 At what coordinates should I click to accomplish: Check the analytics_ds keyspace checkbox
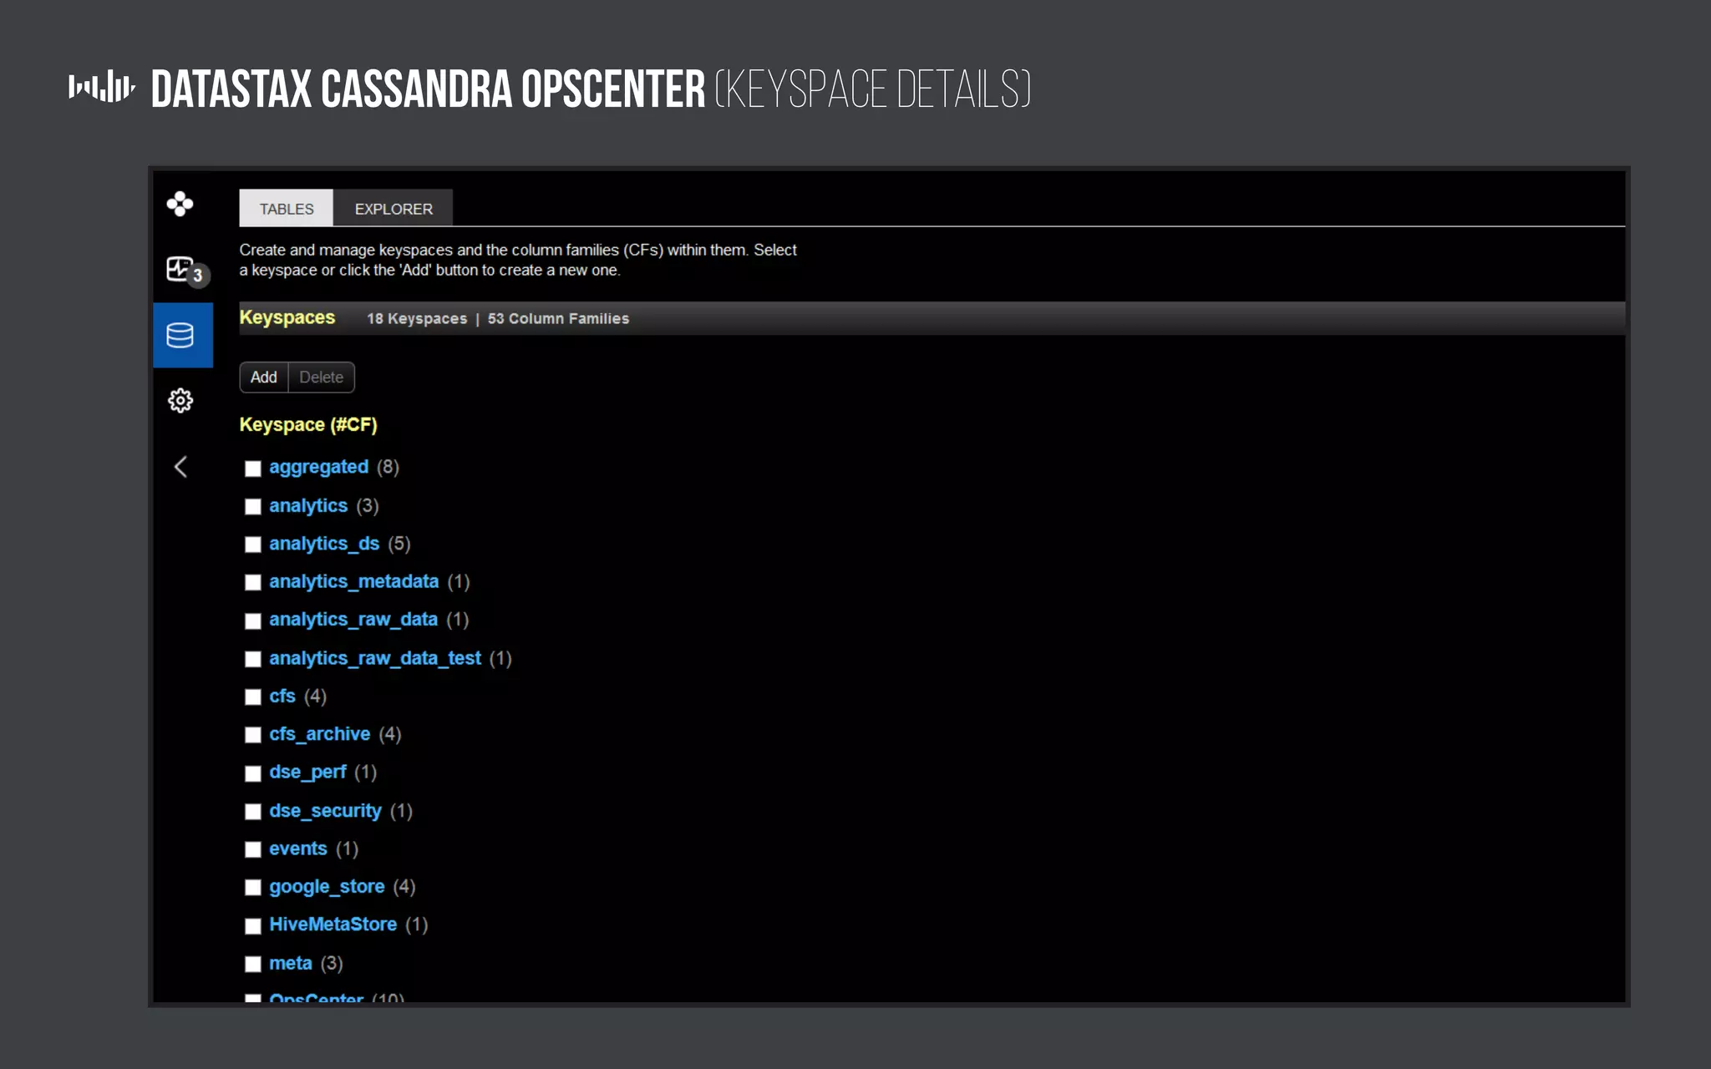pyautogui.click(x=253, y=545)
